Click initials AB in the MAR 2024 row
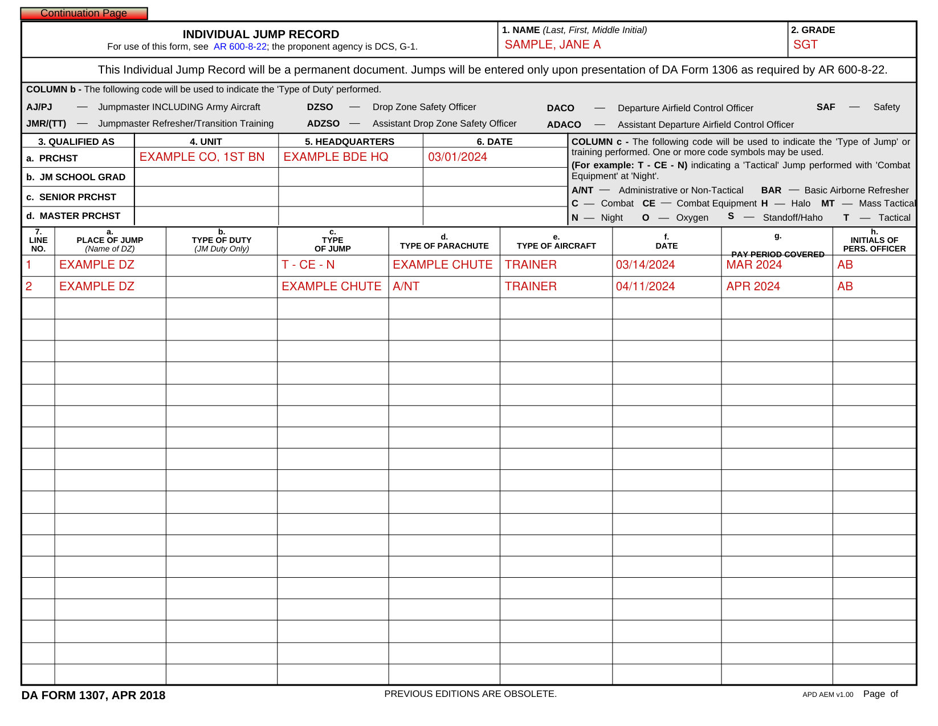This screenshot has height=726, width=938. point(874,265)
